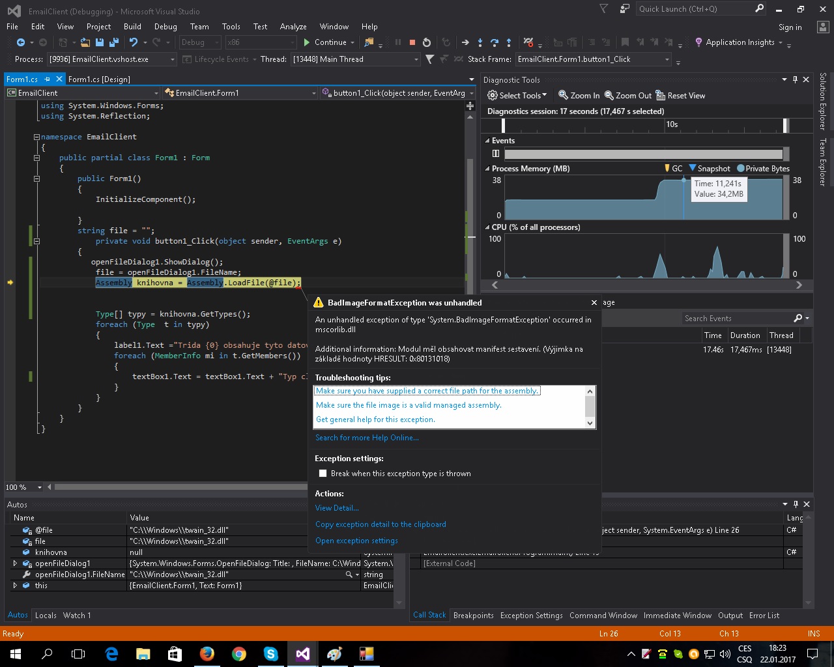Image resolution: width=834 pixels, height=667 pixels.
Task: Enable 'Break when this exception type is thrown'
Action: [323, 474]
